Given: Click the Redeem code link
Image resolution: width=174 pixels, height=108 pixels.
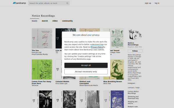Looking at the screenshot, I should pyautogui.click(x=133, y=107).
